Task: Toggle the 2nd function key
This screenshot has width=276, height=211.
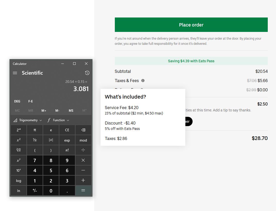Action: pyautogui.click(x=19, y=130)
